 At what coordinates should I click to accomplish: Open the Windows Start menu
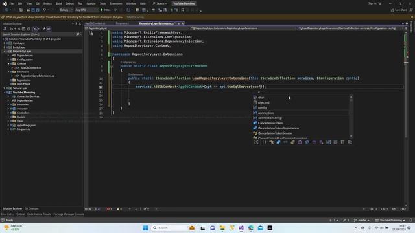point(145,228)
